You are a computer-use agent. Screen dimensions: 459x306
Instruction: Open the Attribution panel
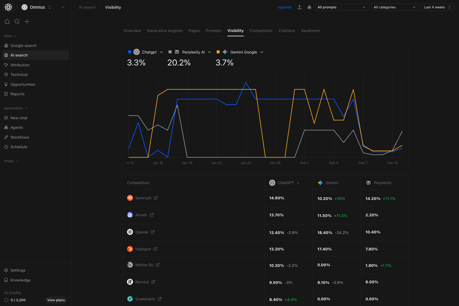pyautogui.click(x=20, y=65)
